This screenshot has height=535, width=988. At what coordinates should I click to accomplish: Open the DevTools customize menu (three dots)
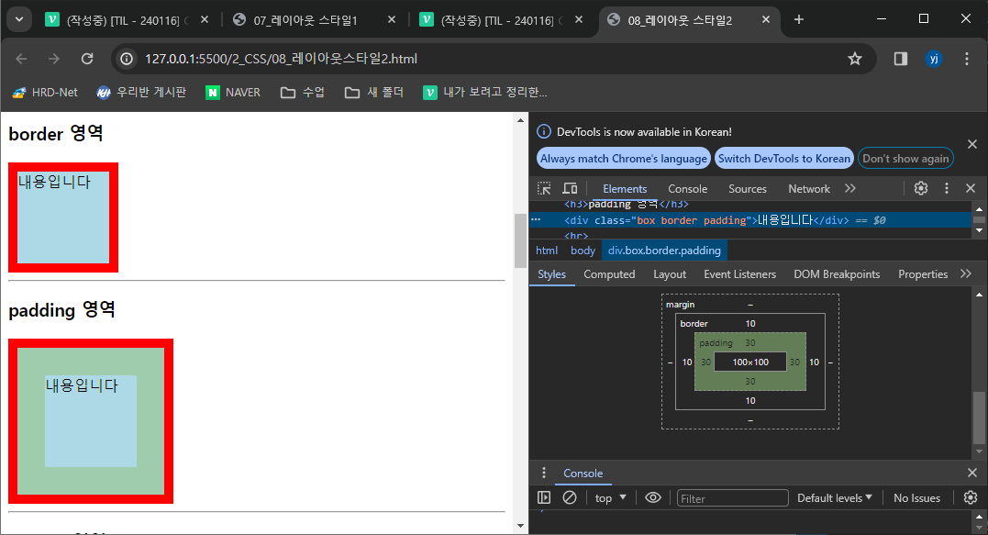(946, 188)
